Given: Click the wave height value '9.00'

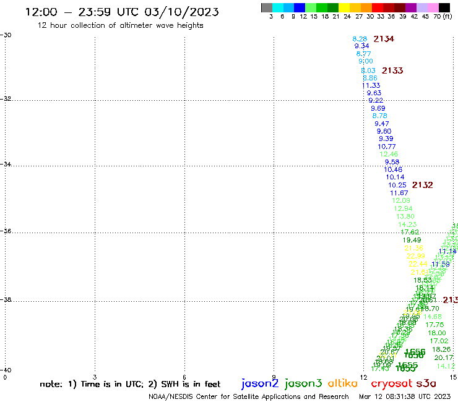Looking at the screenshot, I should [x=366, y=61].
